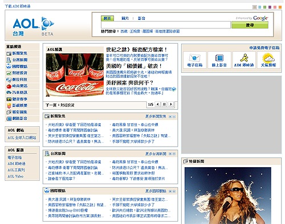Advance to next slide in feature box
The height and width of the screenshot is (224, 285).
click(171, 104)
